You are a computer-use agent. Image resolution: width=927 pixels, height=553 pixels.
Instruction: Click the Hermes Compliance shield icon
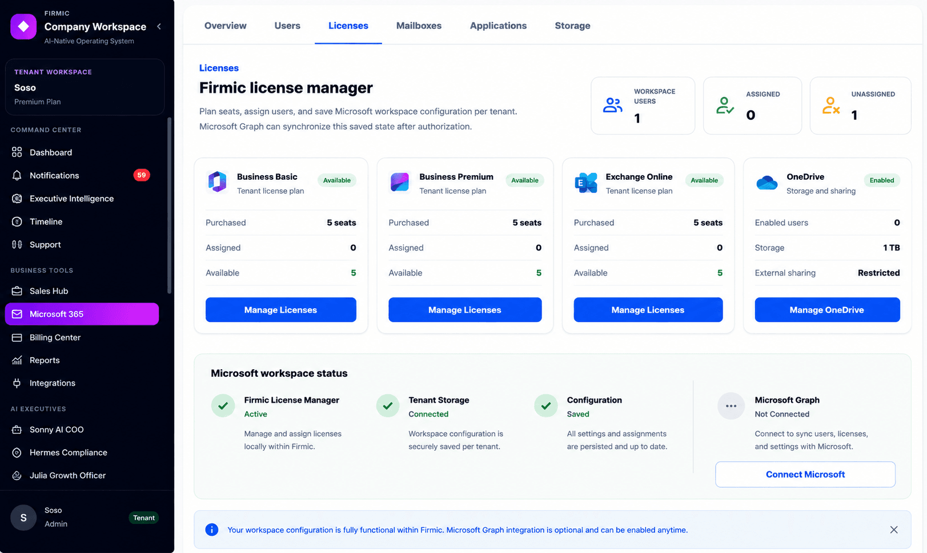coord(17,453)
